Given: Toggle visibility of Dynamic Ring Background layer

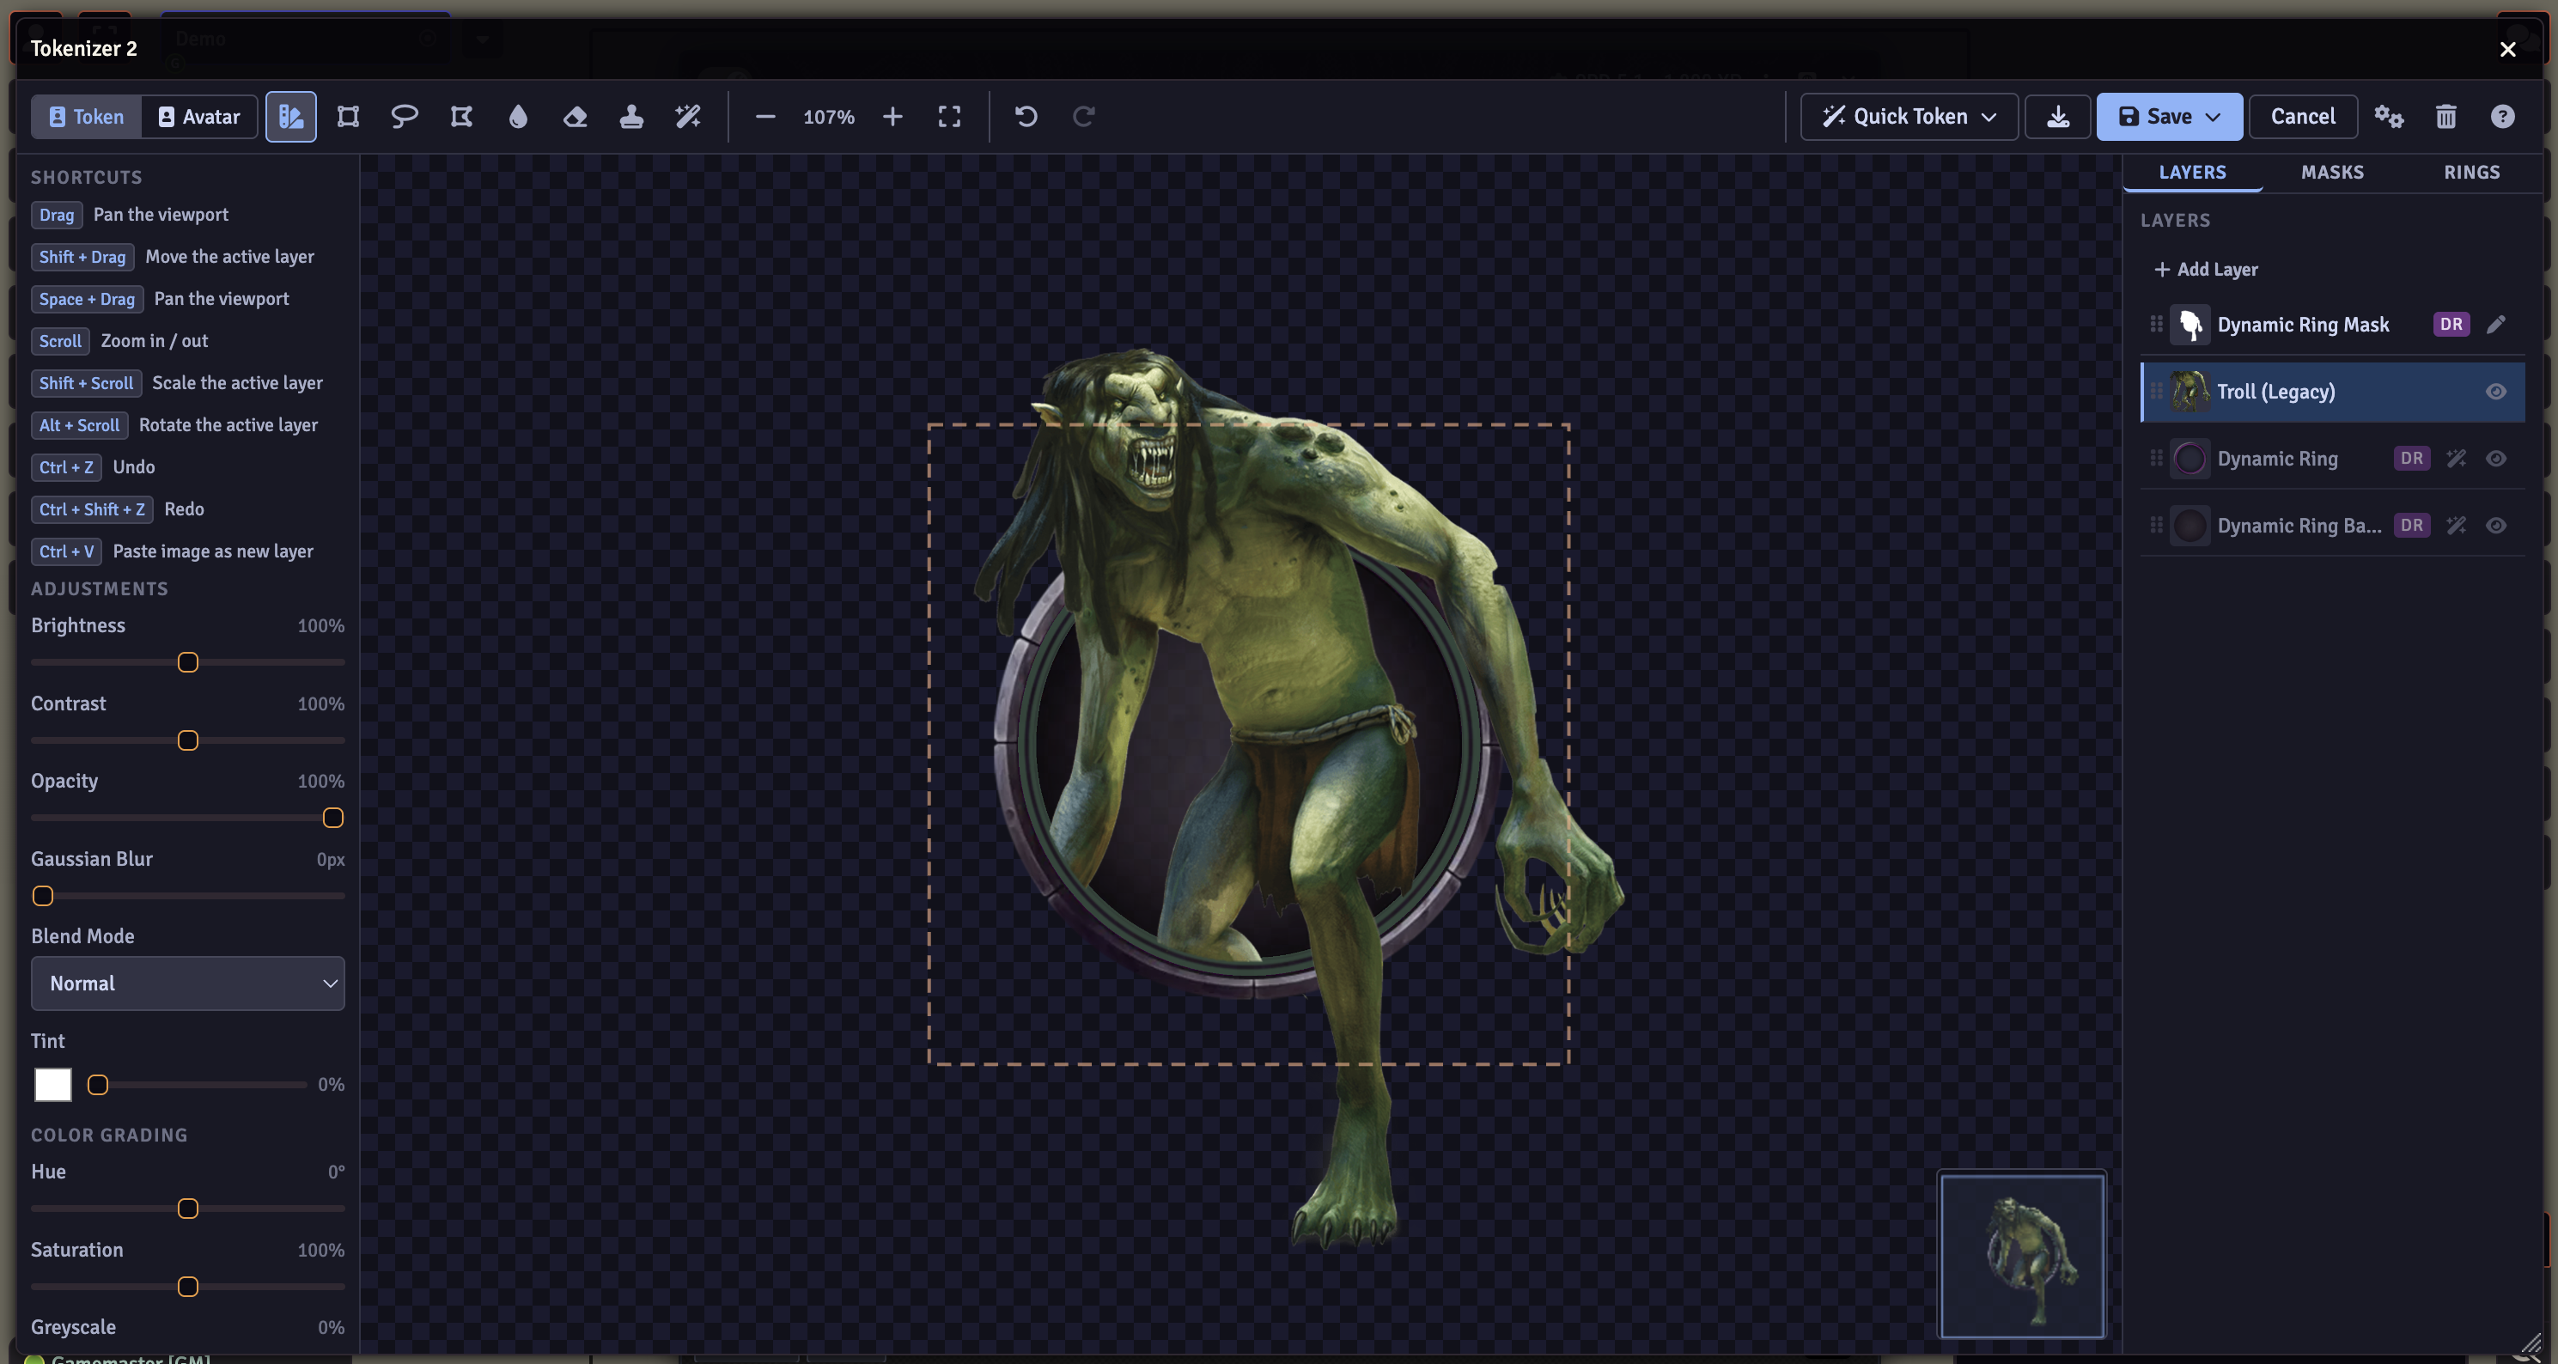Looking at the screenshot, I should tap(2495, 527).
